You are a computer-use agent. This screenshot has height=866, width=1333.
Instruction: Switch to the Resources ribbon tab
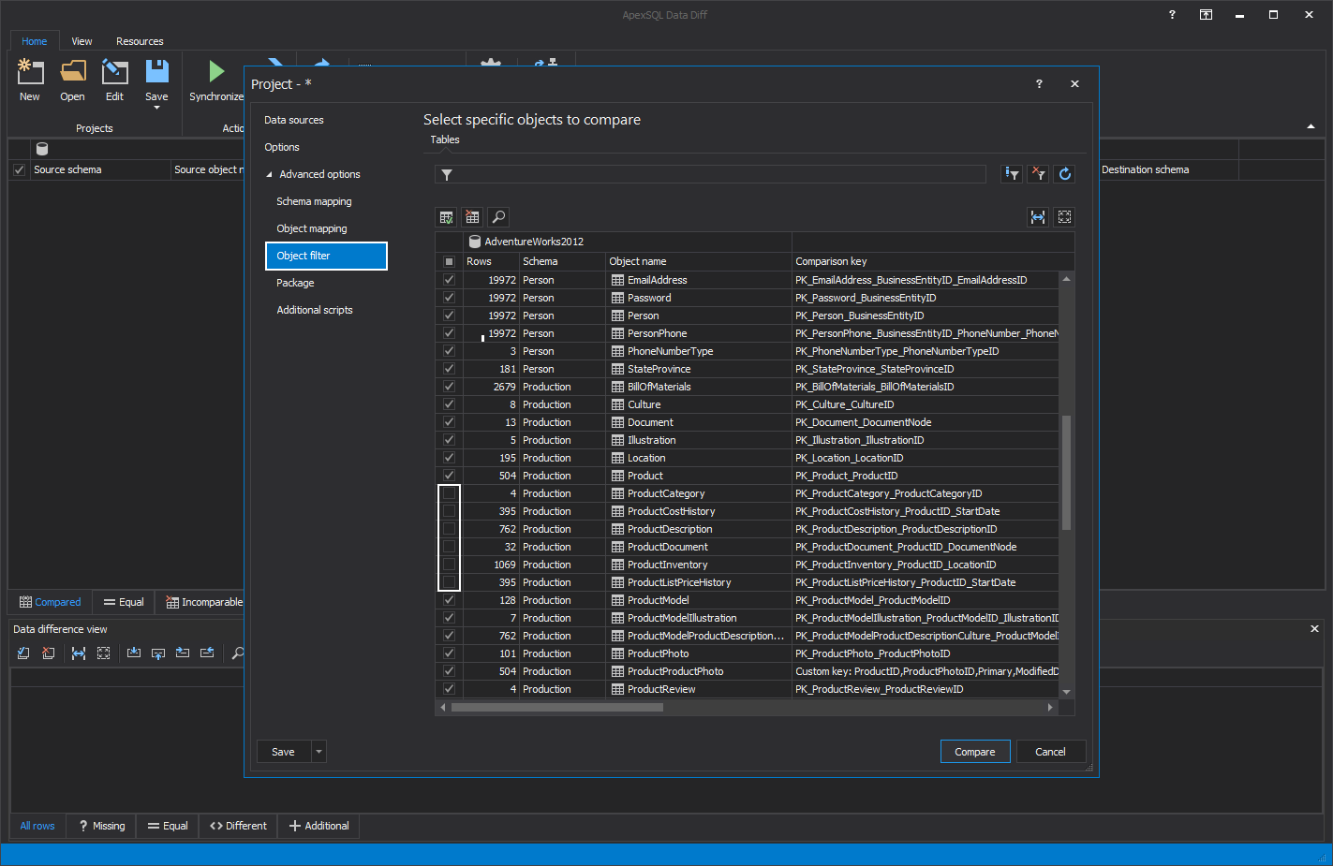pos(140,41)
